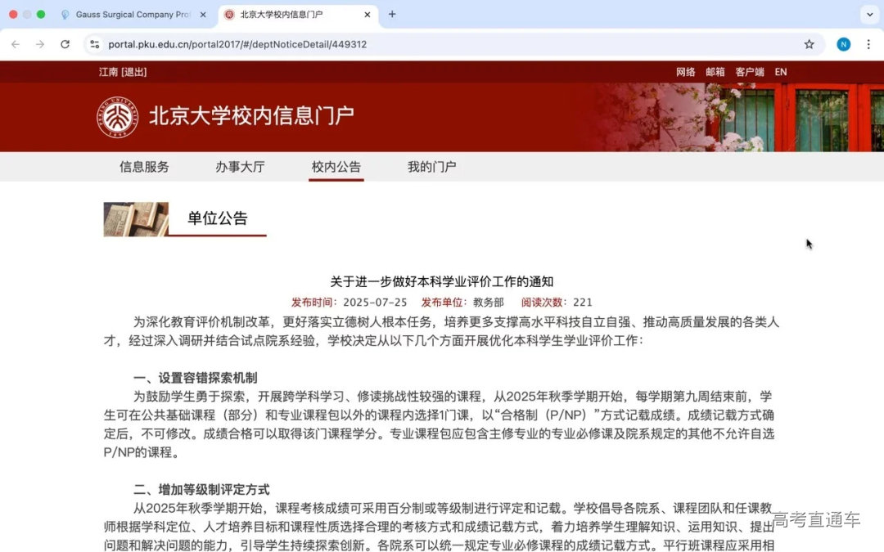884x552 pixels.
Task: Reload the page with refresh icon
Action: [x=65, y=44]
